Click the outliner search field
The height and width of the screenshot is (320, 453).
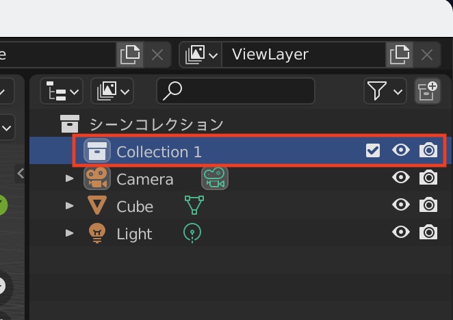click(x=236, y=91)
